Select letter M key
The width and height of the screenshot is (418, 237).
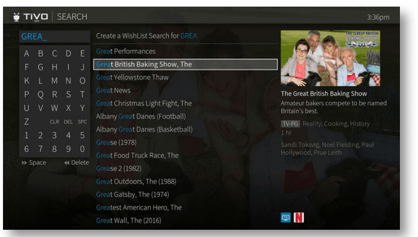[54, 81]
